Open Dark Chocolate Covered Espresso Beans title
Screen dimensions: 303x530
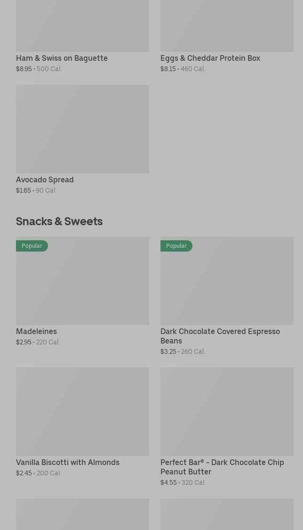220,335
